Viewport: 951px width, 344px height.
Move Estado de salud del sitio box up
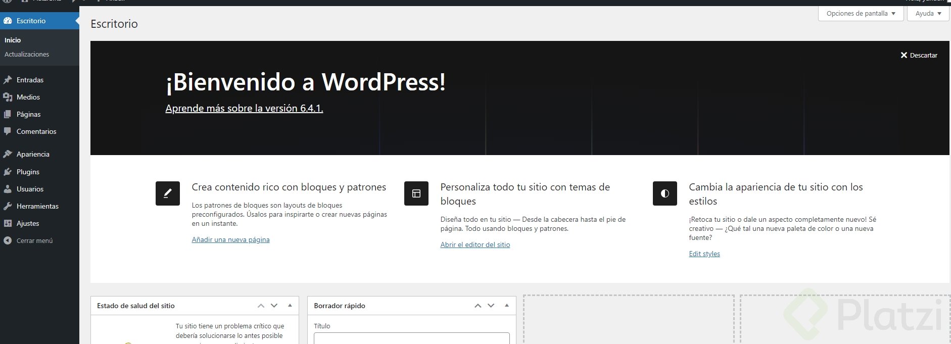tap(261, 306)
